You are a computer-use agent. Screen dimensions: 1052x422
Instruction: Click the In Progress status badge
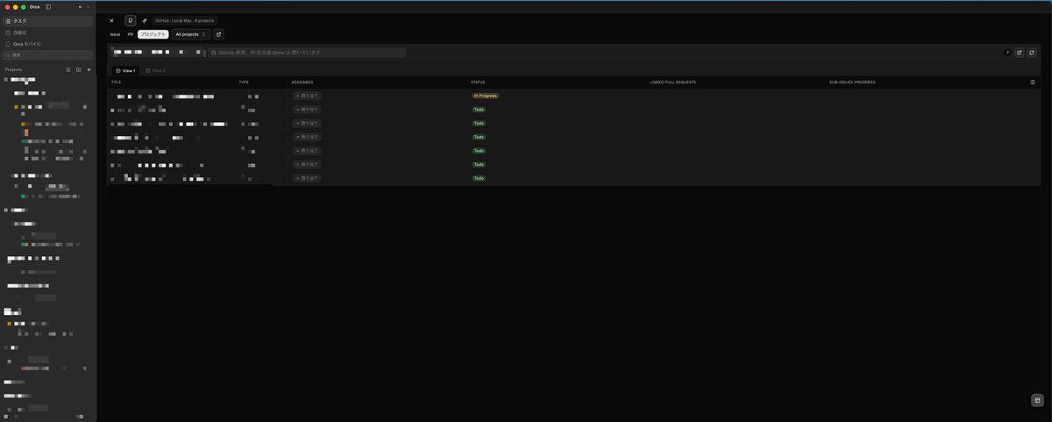[x=485, y=96]
